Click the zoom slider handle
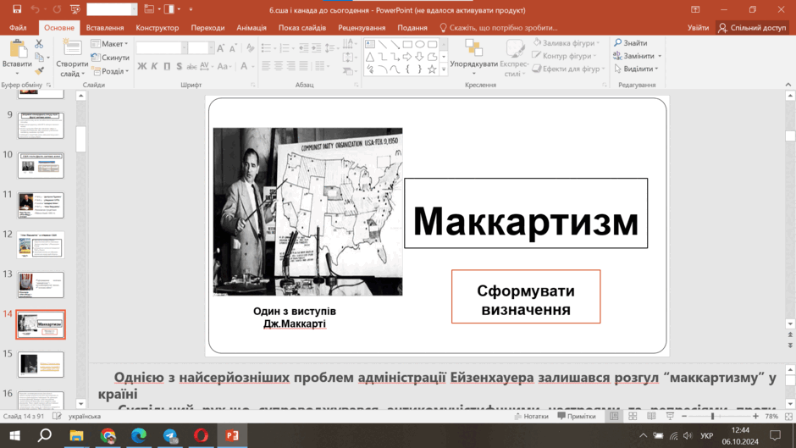This screenshot has height=448, width=796. point(712,416)
